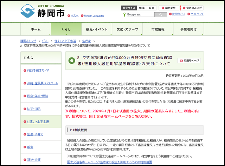Image resolution: width=225 pixels, height=166 pixels.
Task: Open the ホーム navigation tab
Action: click(36, 29)
